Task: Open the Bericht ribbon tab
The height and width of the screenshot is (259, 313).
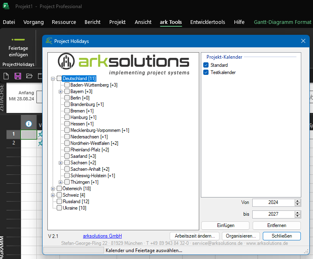Action: coord(92,22)
